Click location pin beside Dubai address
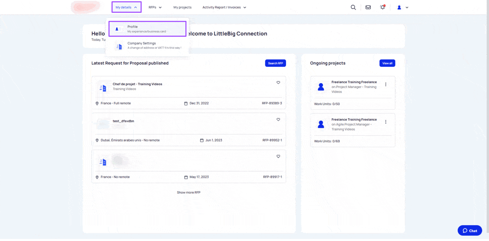The width and height of the screenshot is (489, 241). tap(97, 140)
